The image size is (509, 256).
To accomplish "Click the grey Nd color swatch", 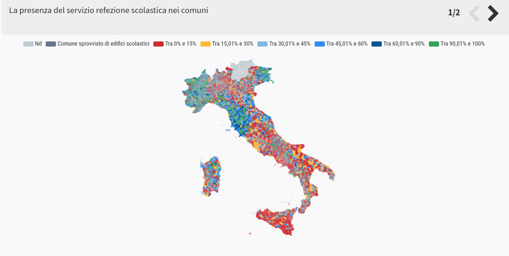I will point(28,44).
